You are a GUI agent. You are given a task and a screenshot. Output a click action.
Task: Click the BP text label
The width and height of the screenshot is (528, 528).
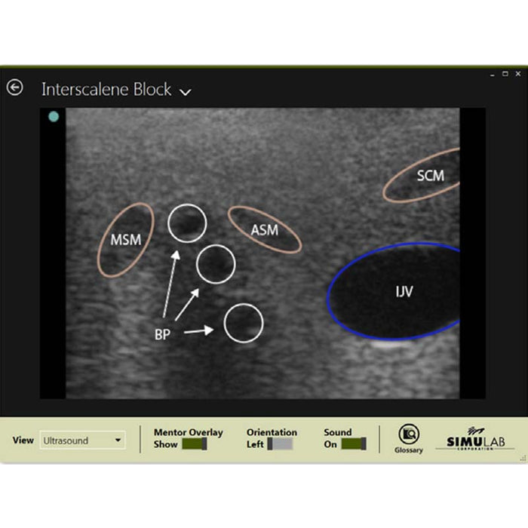click(162, 335)
